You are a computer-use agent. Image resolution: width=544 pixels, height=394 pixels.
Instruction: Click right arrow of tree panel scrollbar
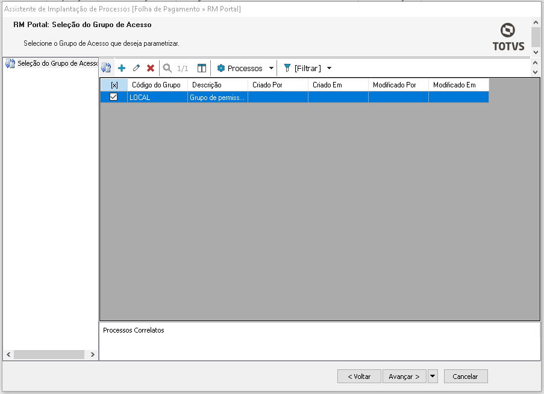click(x=93, y=354)
